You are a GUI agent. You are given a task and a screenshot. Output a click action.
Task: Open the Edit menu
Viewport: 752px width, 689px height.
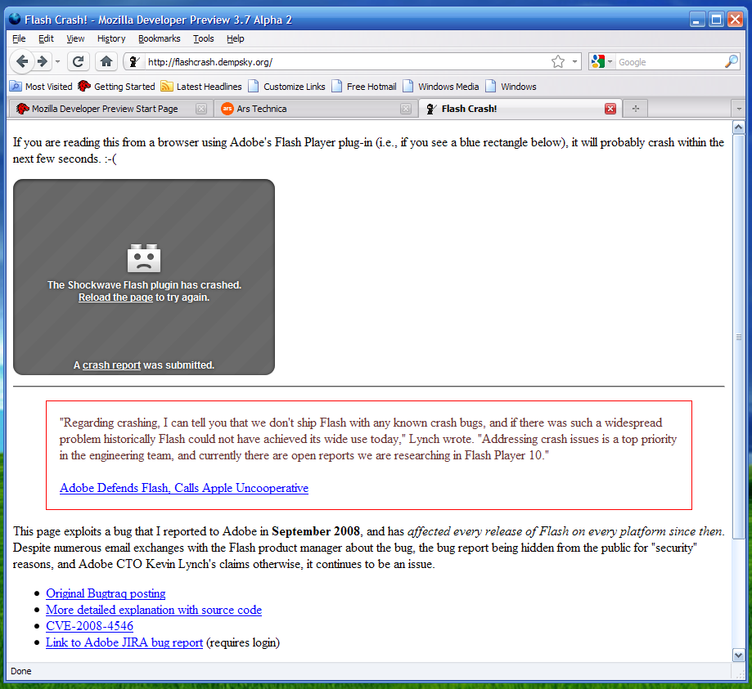pos(46,38)
